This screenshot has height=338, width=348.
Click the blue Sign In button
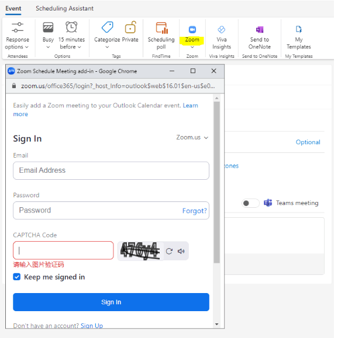point(111,302)
